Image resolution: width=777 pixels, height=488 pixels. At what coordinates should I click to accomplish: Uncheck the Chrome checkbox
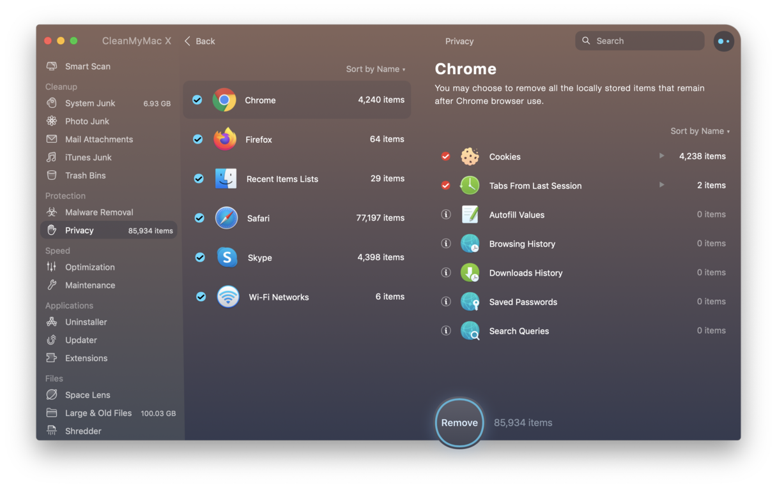click(197, 100)
